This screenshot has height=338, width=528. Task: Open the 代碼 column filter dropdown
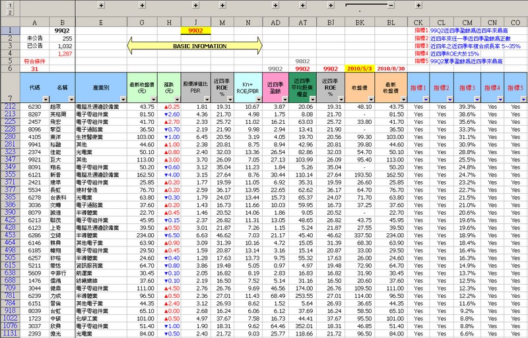point(46,99)
